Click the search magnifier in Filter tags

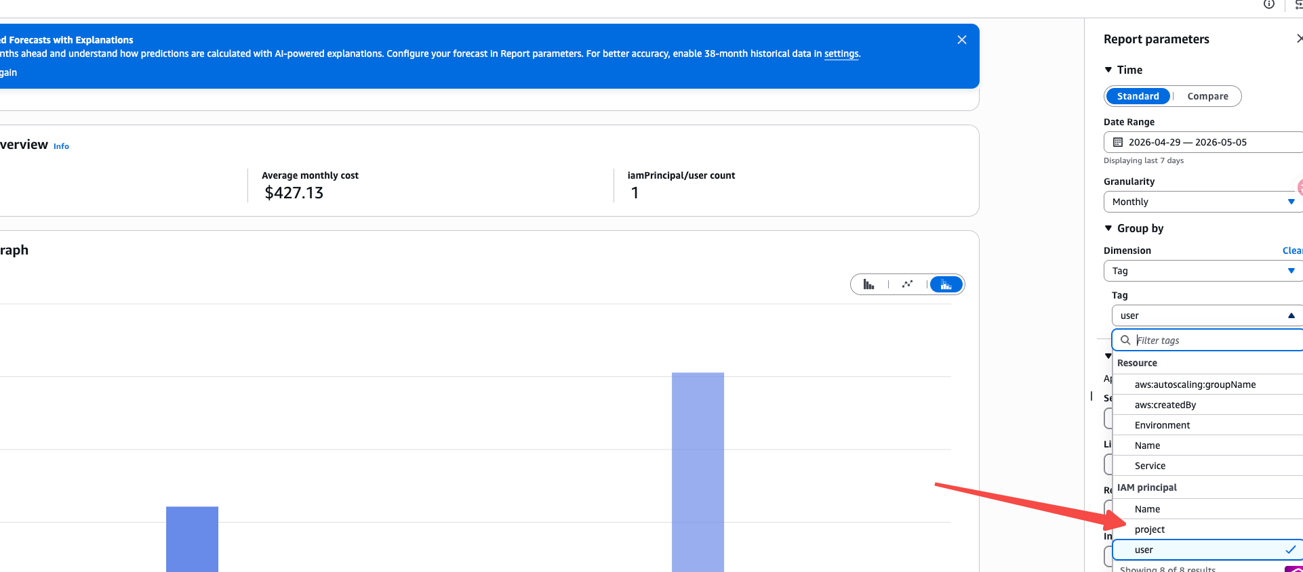pos(1125,340)
